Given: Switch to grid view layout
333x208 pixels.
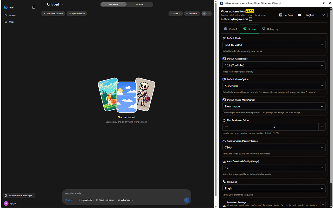Looking at the screenshot, I should click(204, 14).
